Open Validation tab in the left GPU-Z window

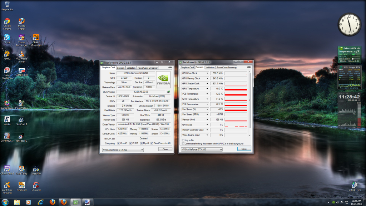pos(131,68)
